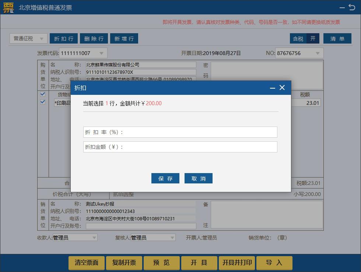Click the 删除行 delete row button
This screenshot has width=361, height=272.
[94, 38]
